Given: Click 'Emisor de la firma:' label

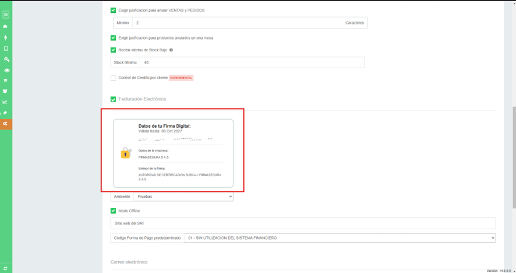Looking at the screenshot, I should [x=151, y=169].
